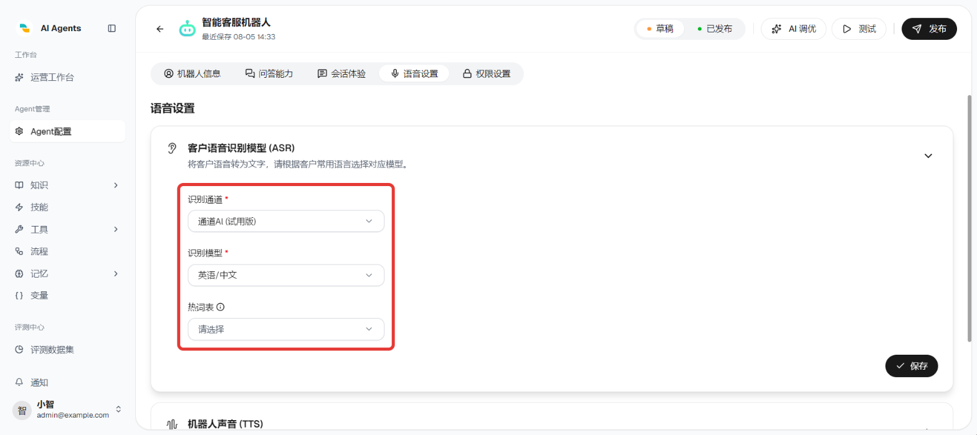Select the 语音设置 tab
The height and width of the screenshot is (435, 977).
tap(414, 73)
